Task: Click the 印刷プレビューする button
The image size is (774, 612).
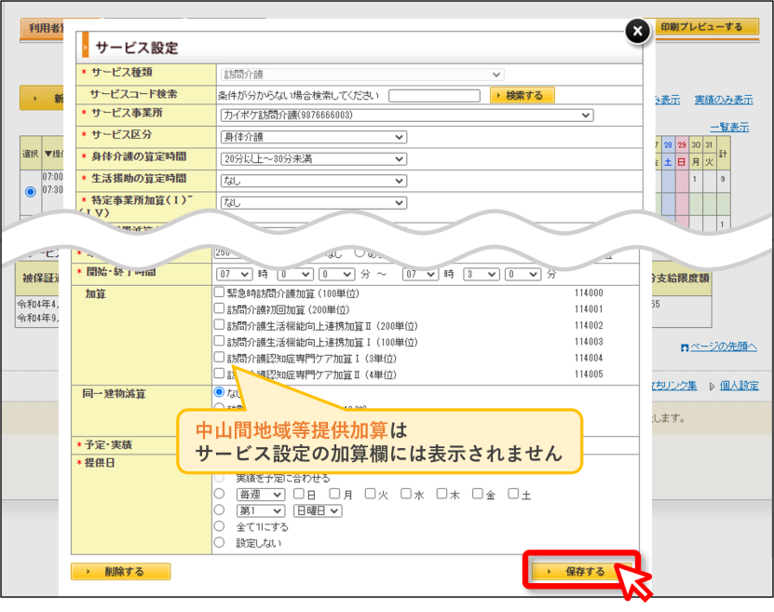Action: click(x=700, y=27)
